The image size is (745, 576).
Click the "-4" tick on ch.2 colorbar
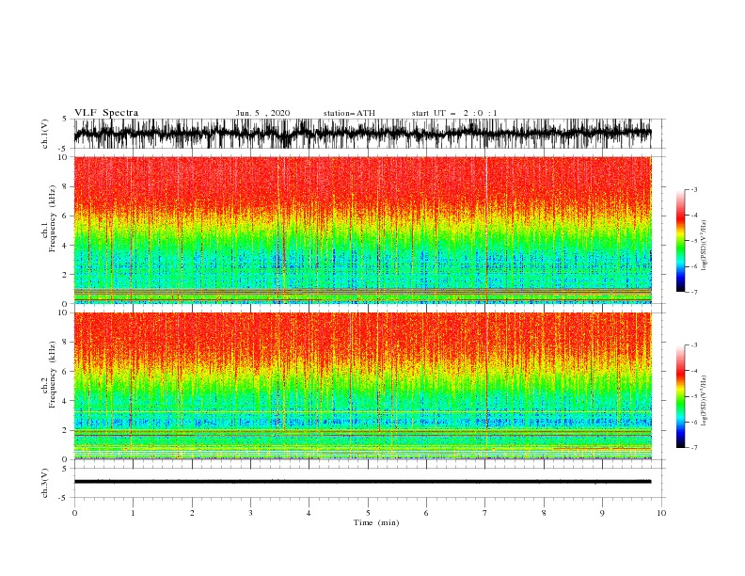[693, 371]
